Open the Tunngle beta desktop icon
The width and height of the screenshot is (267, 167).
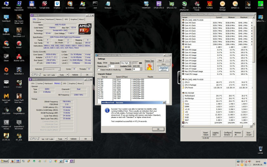point(44,5)
